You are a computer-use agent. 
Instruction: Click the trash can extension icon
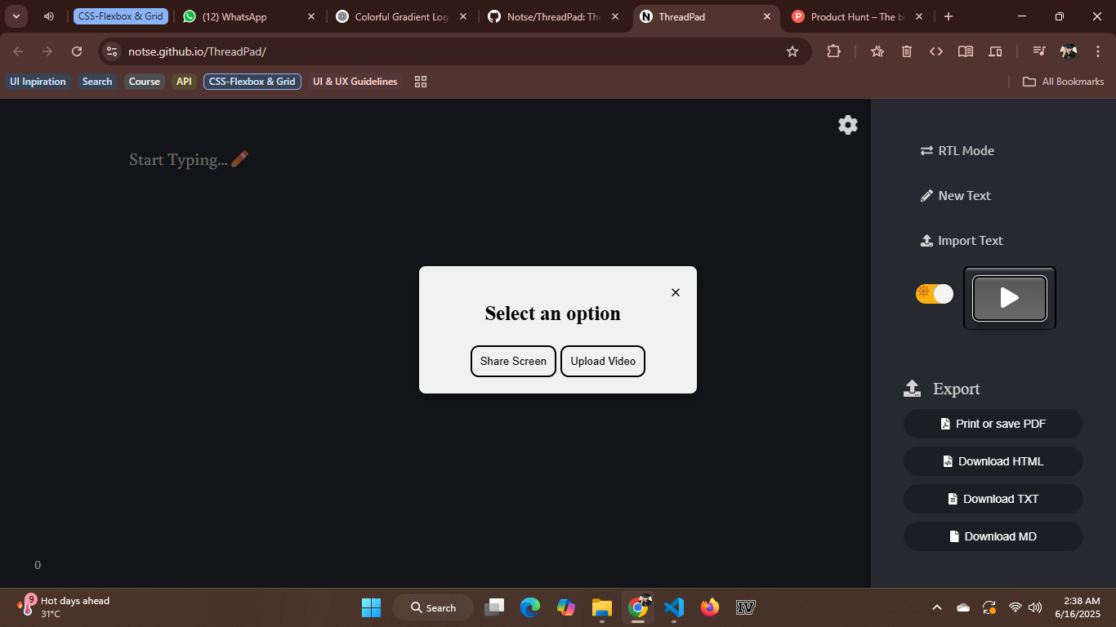pyautogui.click(x=907, y=51)
